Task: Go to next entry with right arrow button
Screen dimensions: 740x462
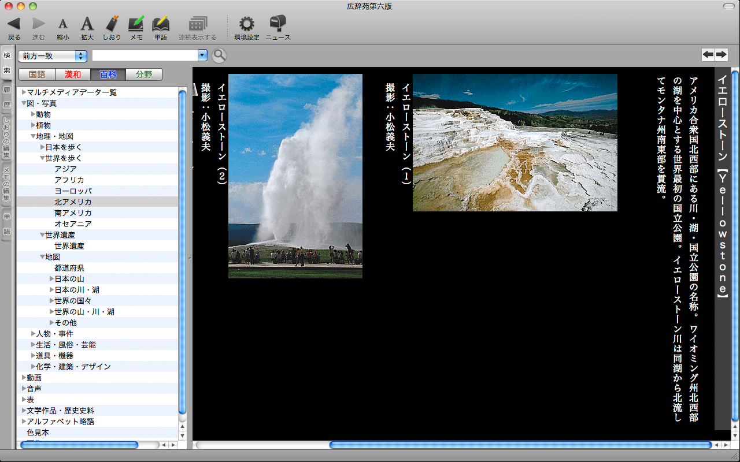Action: (721, 54)
